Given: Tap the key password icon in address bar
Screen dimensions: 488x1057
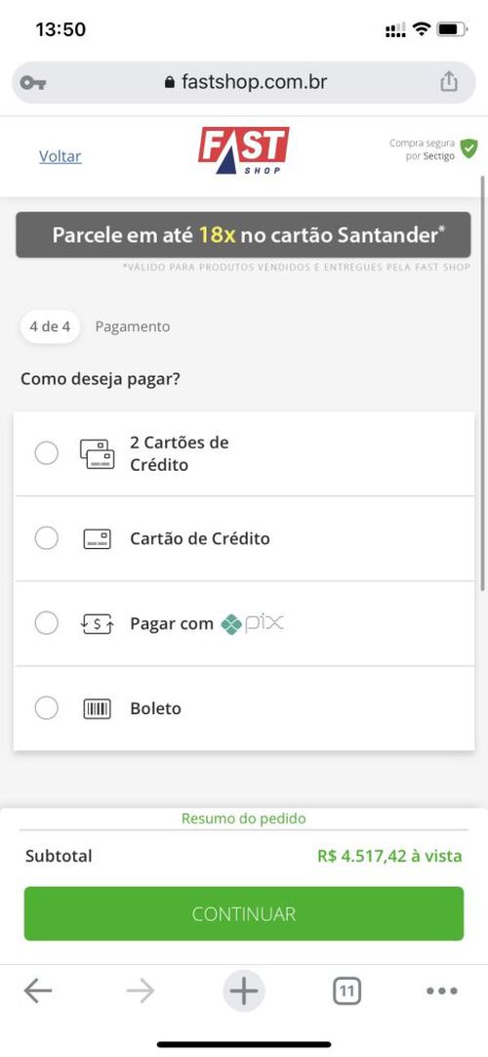Looking at the screenshot, I should pos(33,83).
